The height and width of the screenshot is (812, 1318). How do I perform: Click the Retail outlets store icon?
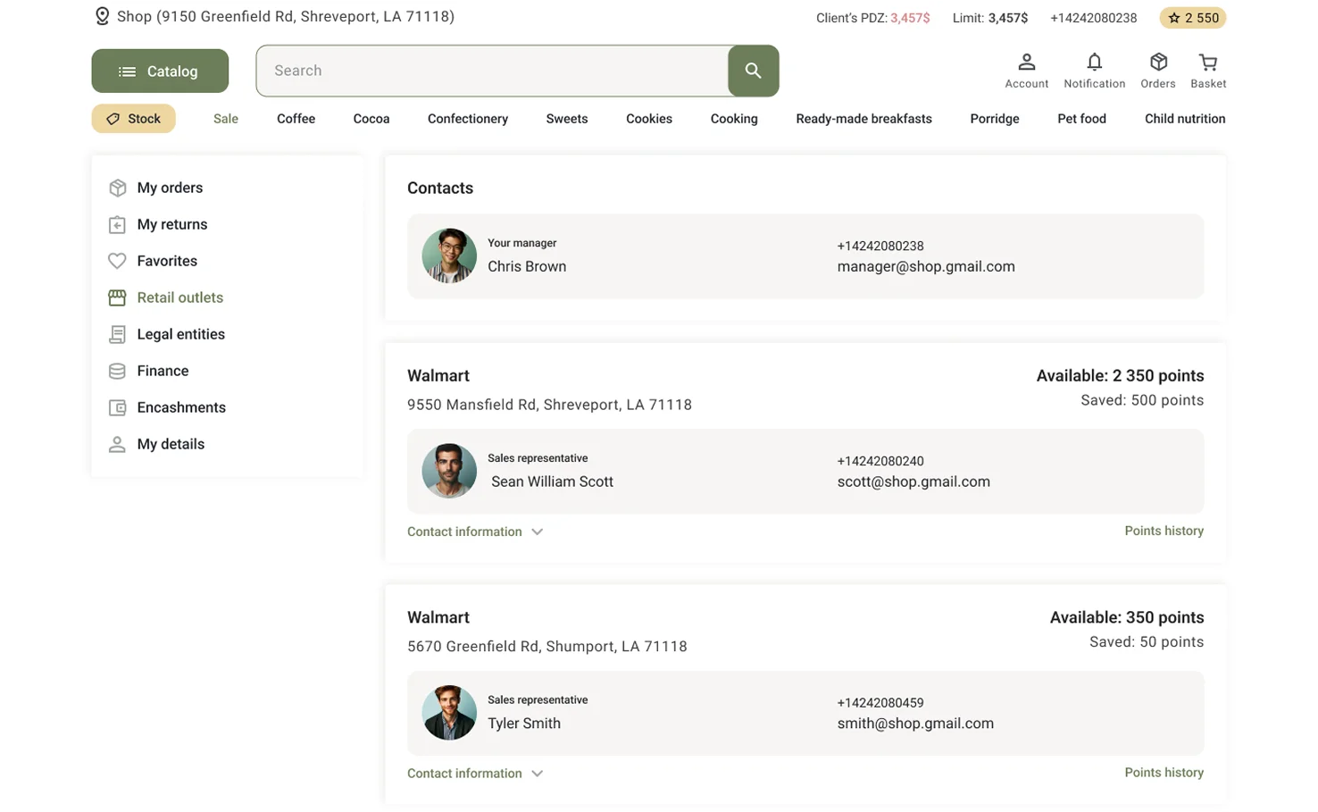117,297
